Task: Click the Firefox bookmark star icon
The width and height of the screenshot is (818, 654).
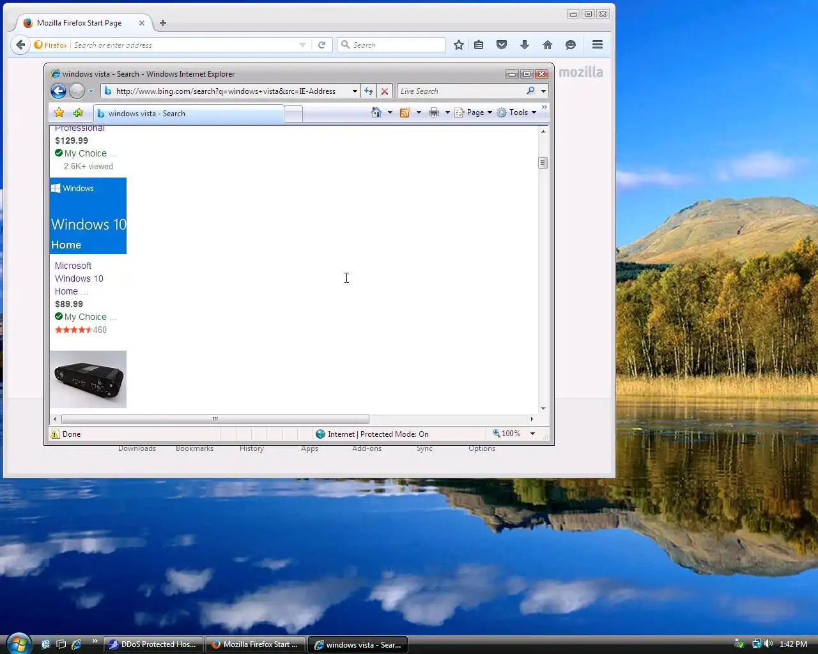Action: point(459,45)
